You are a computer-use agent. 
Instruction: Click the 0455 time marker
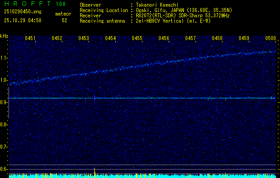pyautogui.click(x=137, y=39)
